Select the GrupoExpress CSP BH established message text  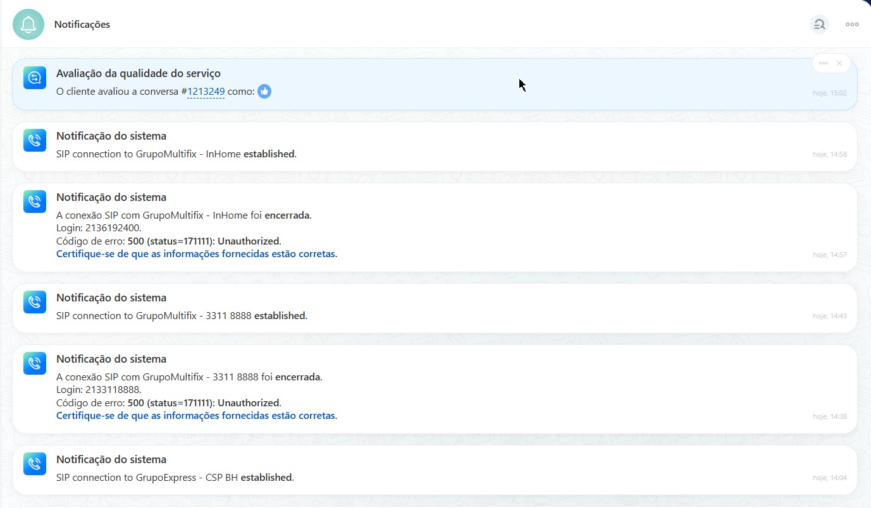[175, 478]
